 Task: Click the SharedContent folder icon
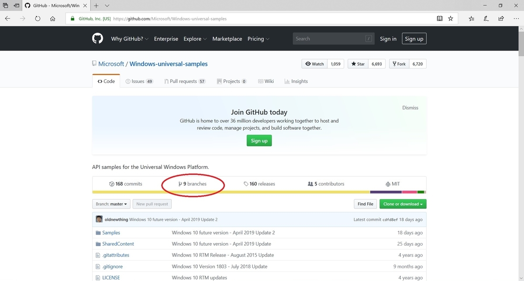(x=98, y=244)
